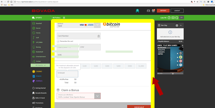Click the Card Number field

79,36
